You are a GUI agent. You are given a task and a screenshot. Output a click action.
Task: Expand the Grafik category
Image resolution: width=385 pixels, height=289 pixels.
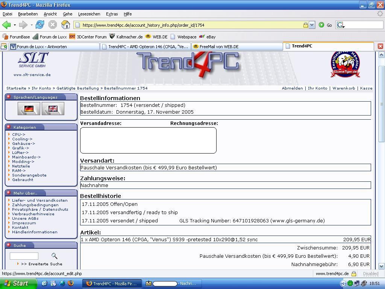pyautogui.click(x=21, y=148)
